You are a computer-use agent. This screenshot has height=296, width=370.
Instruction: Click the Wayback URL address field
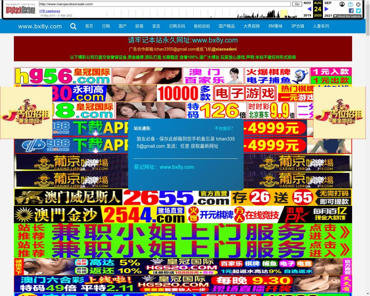click(165, 4)
